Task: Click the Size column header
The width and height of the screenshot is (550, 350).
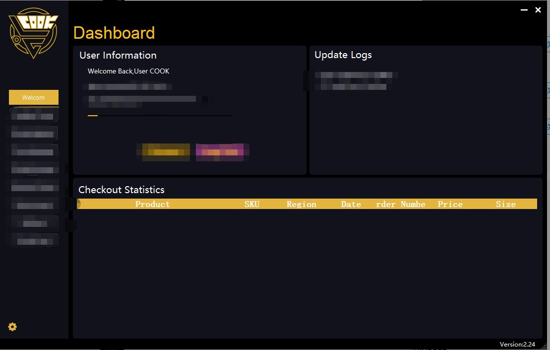Action: (x=505, y=204)
